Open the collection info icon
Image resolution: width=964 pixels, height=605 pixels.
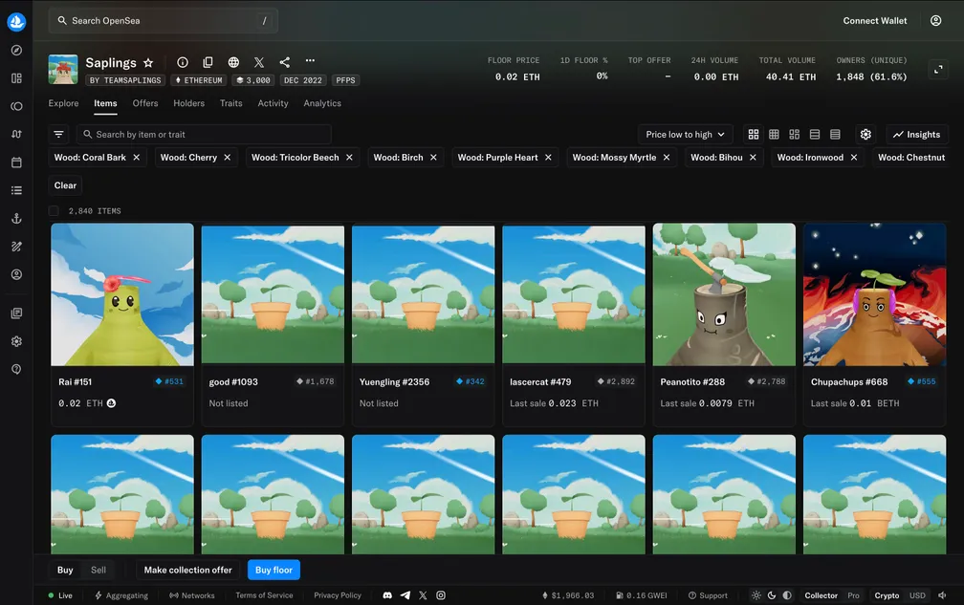[183, 62]
